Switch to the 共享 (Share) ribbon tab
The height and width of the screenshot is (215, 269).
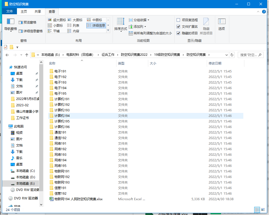point(38,11)
